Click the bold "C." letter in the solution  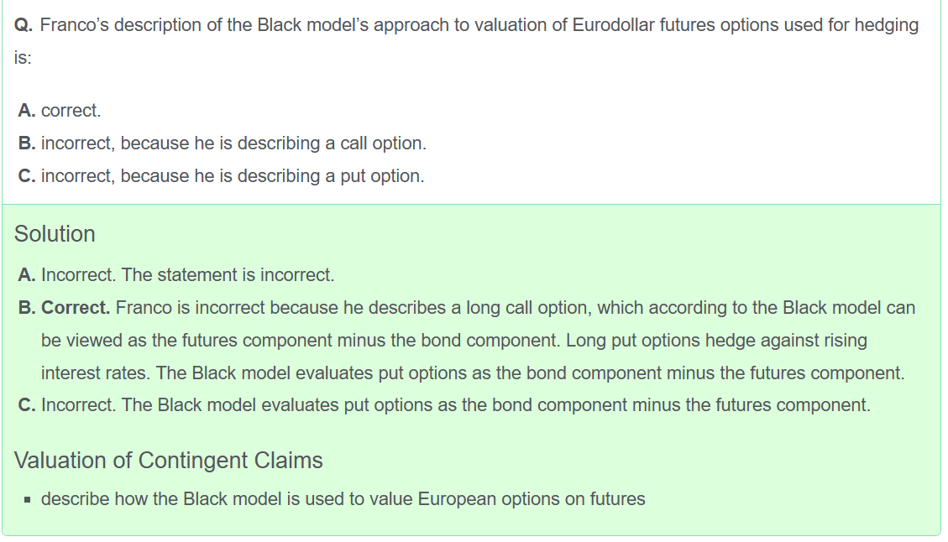26,405
